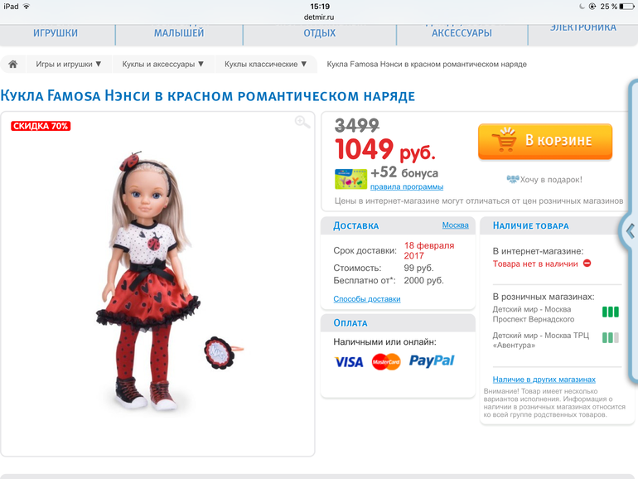Change delivery city via Москва link
Screen dimensions: 638x479
point(456,225)
